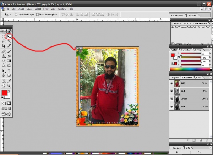
Task: Click the out-of-gamut warning triangle
Action: coord(172,63)
